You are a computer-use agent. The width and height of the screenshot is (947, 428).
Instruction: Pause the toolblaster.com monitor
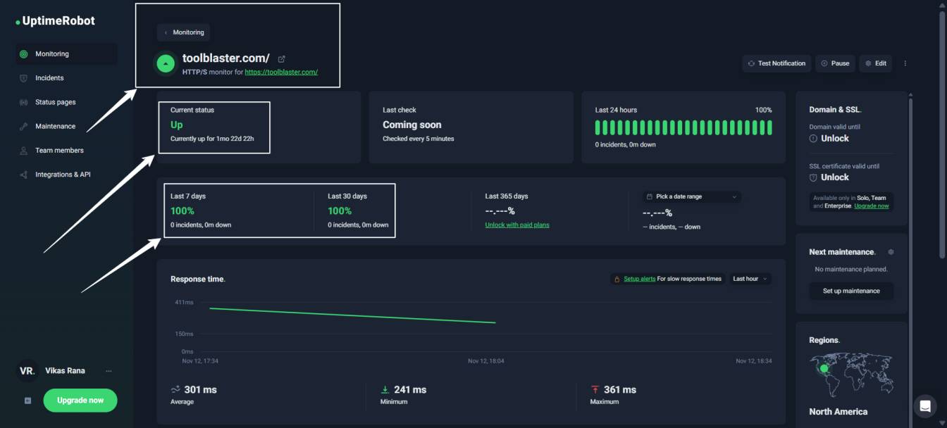coord(835,63)
